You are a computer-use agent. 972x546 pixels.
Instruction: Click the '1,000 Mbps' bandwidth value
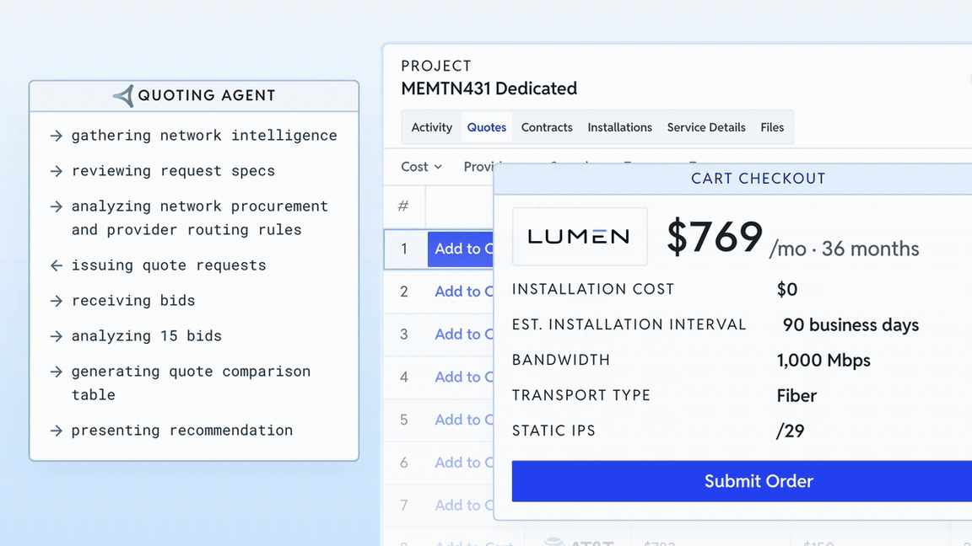click(x=823, y=361)
